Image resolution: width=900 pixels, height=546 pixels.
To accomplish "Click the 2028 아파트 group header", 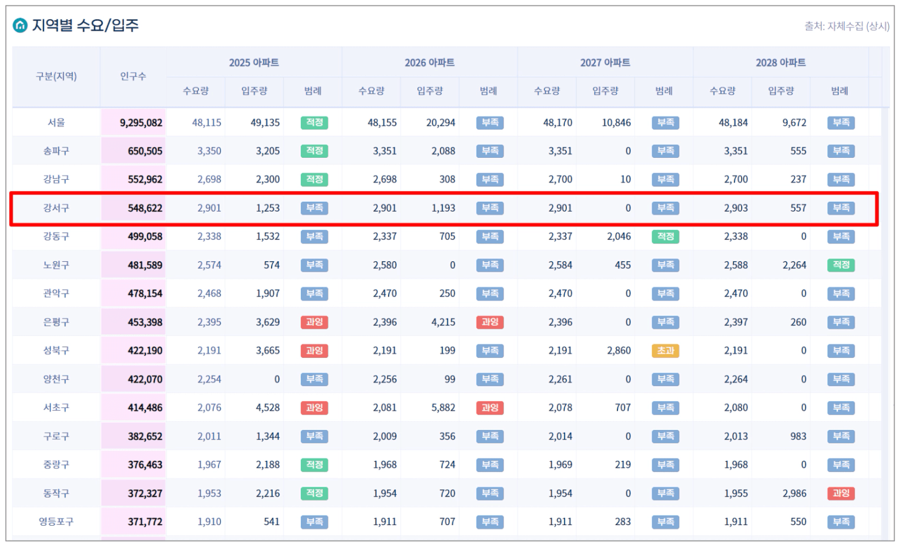I will point(781,62).
